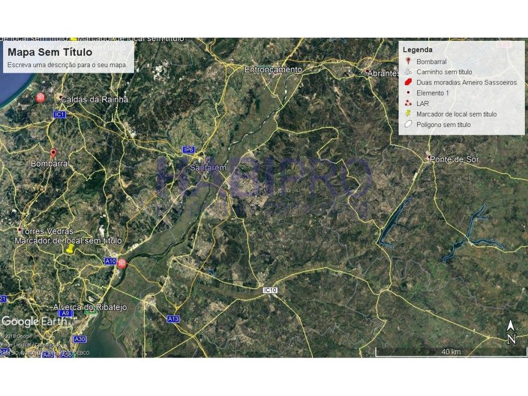Select 'LAR' legend entry text

click(423, 104)
